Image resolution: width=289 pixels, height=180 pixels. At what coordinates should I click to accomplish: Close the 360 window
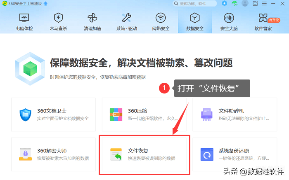click(282, 3)
